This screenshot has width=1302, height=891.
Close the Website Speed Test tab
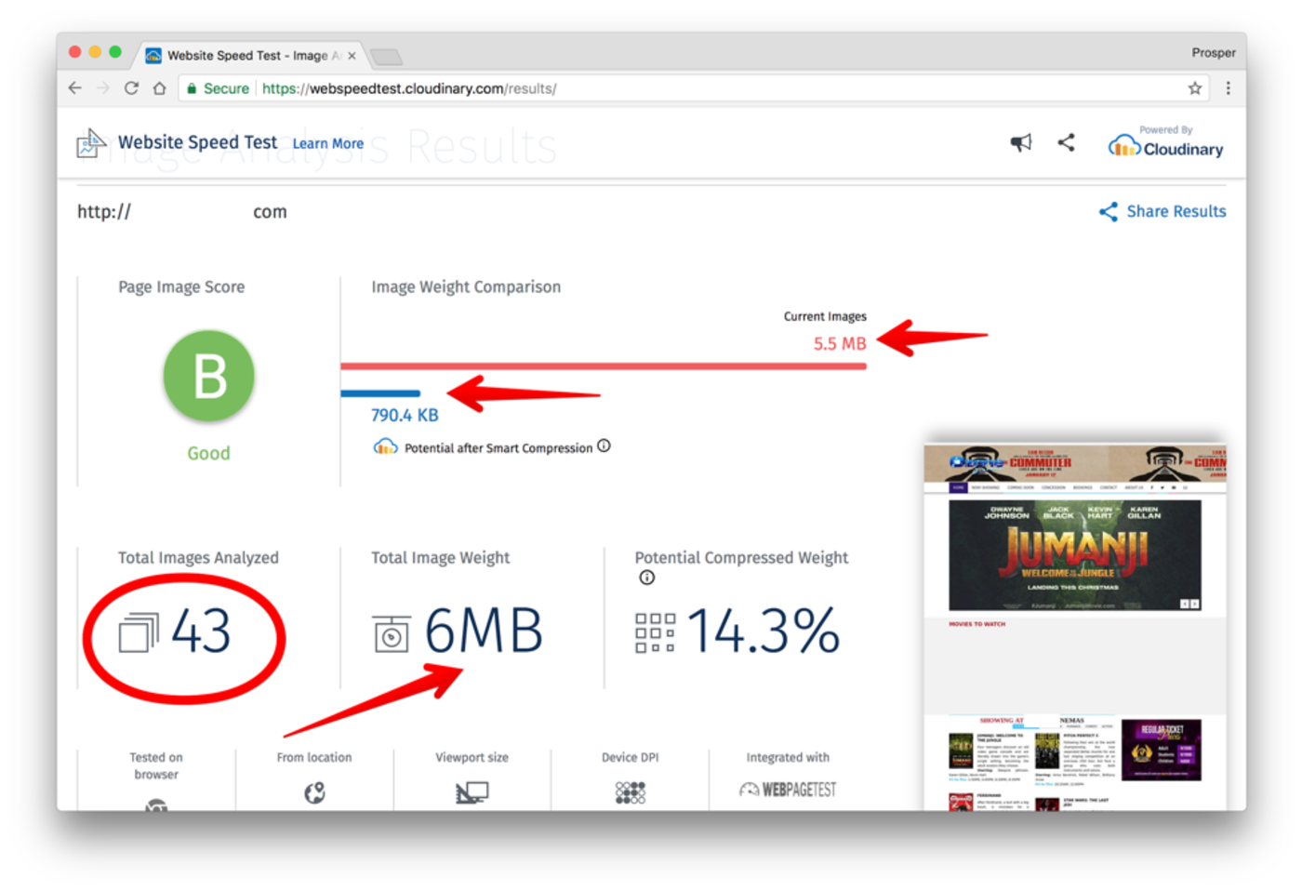click(x=352, y=56)
